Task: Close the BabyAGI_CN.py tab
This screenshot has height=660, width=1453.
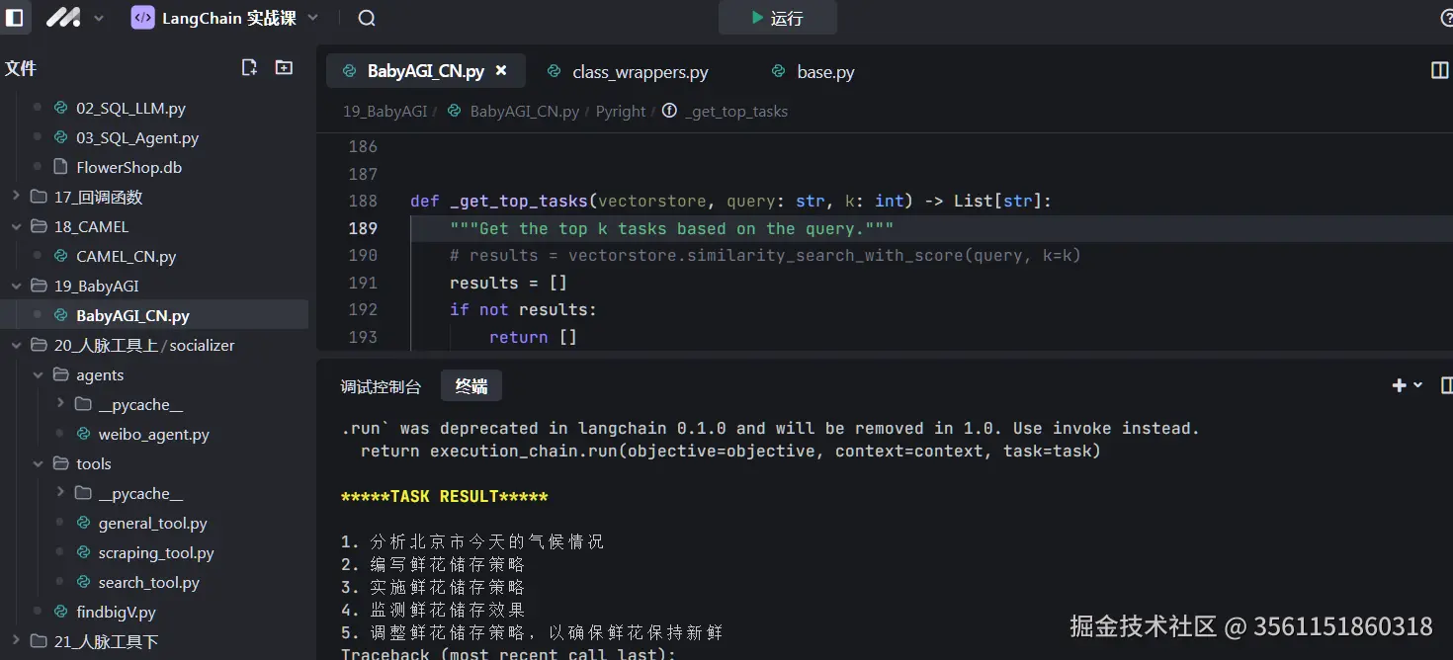Action: (501, 71)
